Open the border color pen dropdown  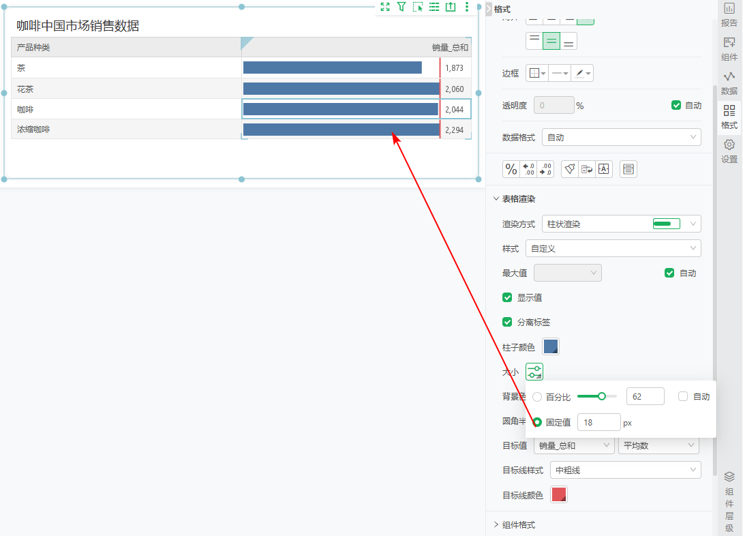[x=582, y=73]
